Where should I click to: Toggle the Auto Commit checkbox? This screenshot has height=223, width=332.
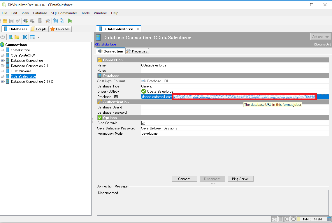(143, 123)
